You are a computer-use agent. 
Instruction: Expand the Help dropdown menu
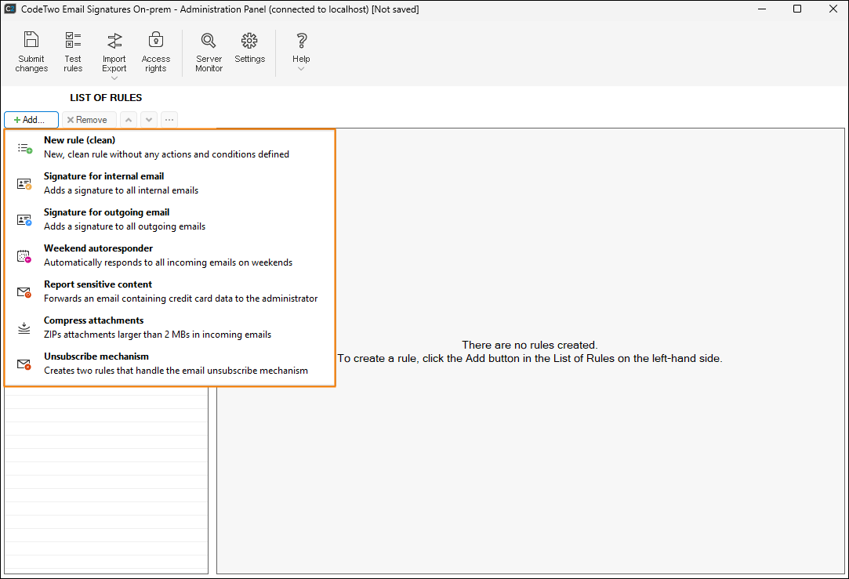[x=301, y=68]
